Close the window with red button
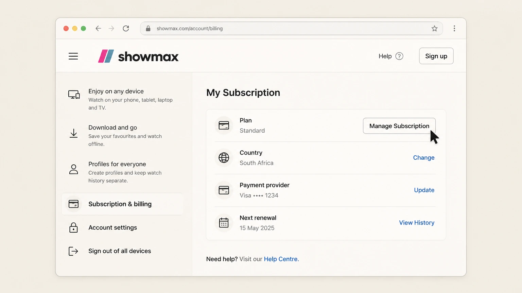Viewport: 522px width, 293px height. click(66, 28)
